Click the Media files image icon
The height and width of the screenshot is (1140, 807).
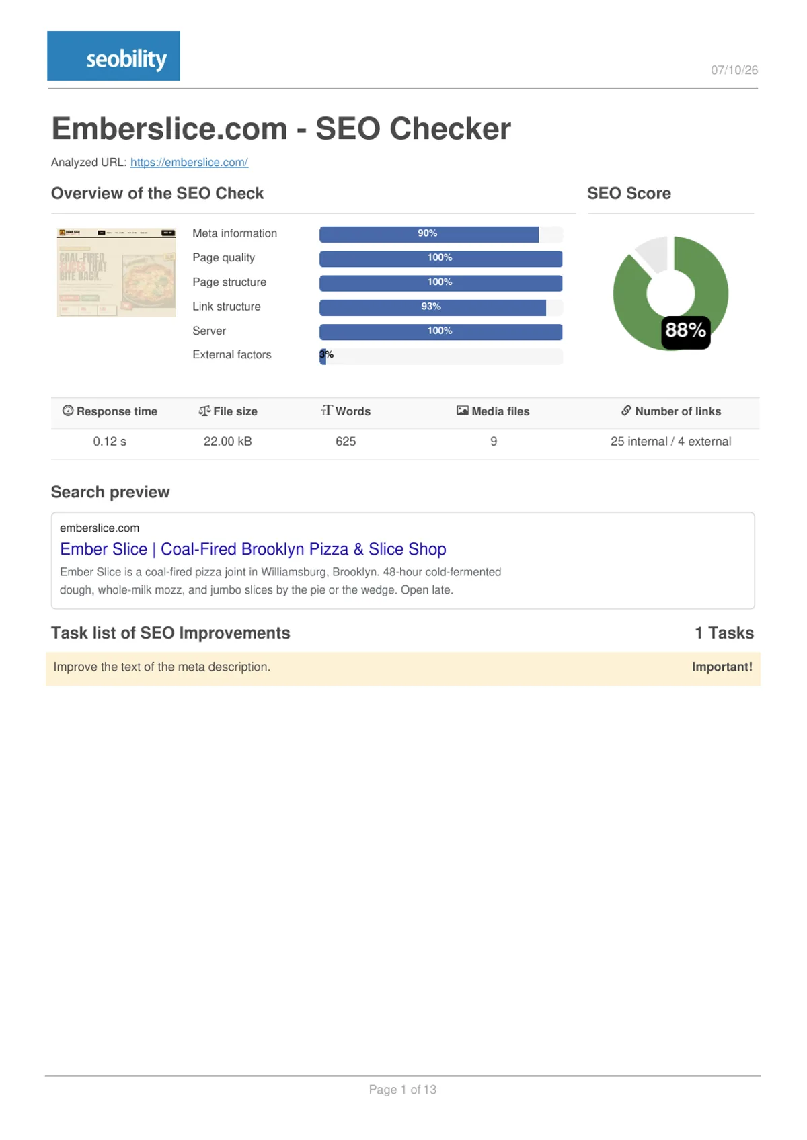[463, 411]
